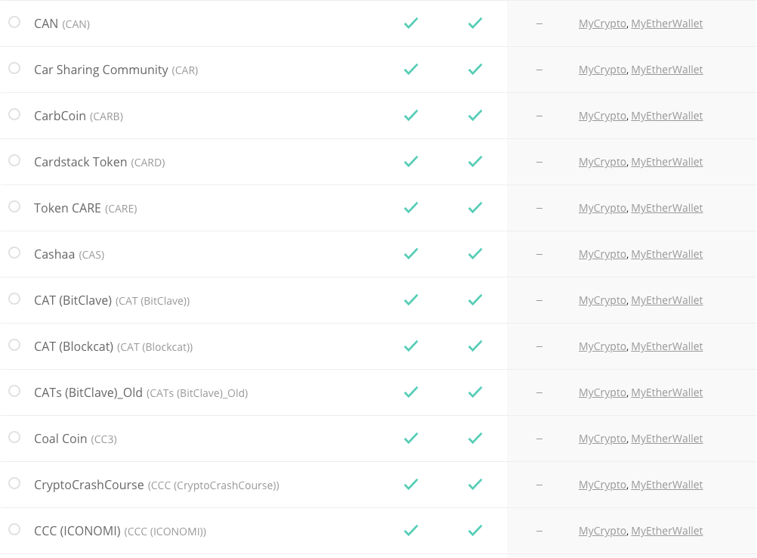This screenshot has width=757, height=558.
Task: Open MyEtherWallet link for CarbCoin
Action: click(667, 116)
